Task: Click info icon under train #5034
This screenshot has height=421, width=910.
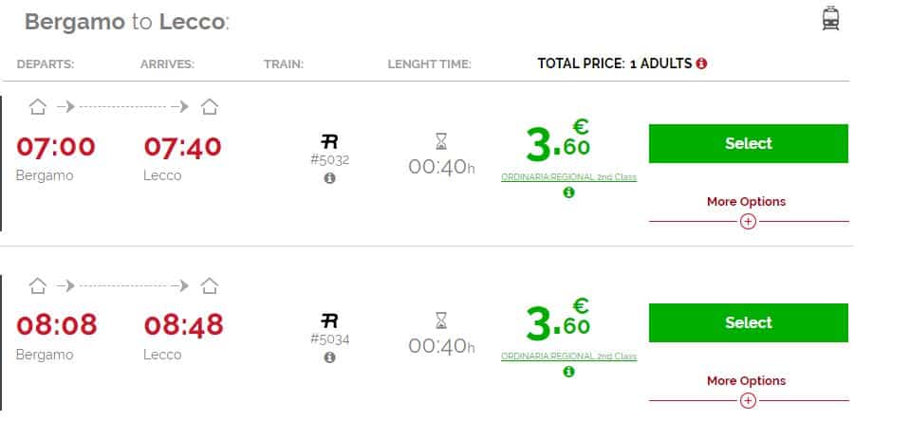Action: click(329, 357)
